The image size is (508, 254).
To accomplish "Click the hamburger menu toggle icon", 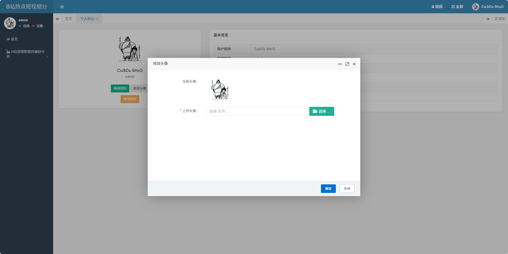I will tap(62, 7).
